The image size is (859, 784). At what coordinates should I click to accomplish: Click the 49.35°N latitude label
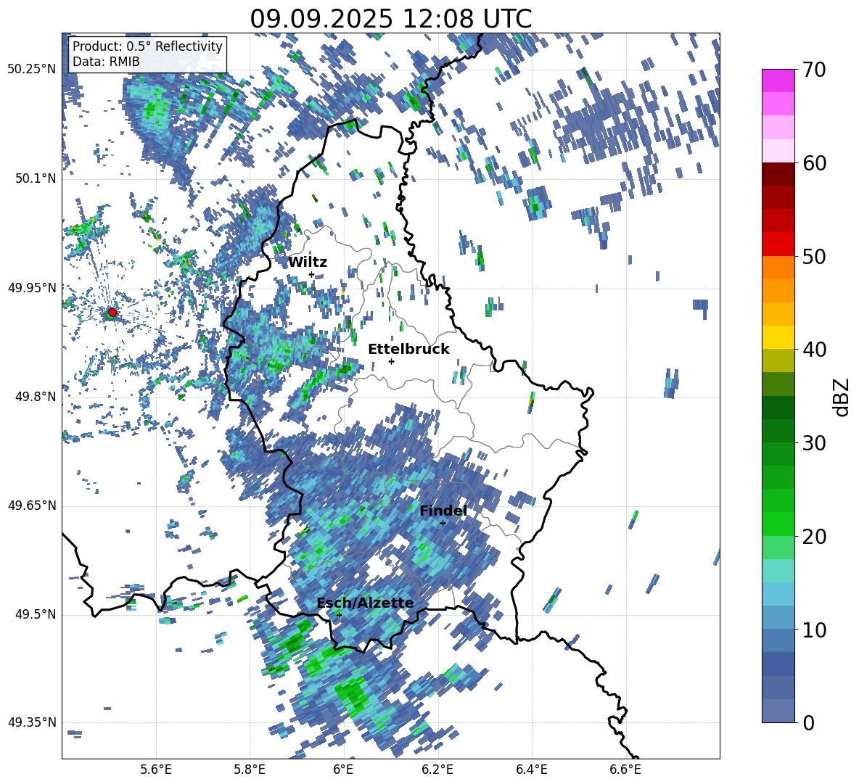pyautogui.click(x=32, y=722)
